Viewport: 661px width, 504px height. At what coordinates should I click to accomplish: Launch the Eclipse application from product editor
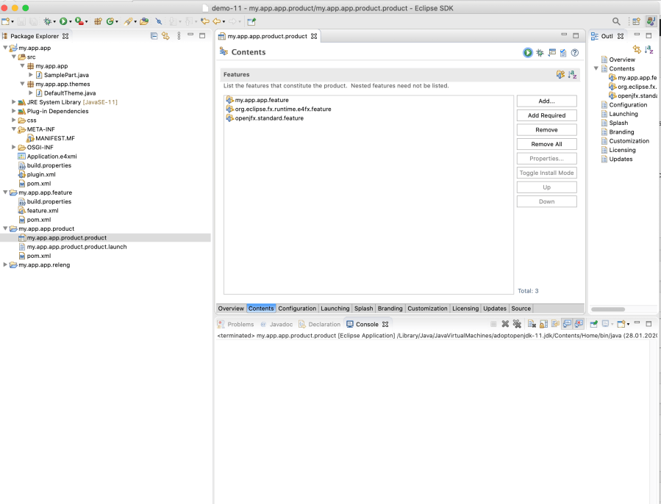[528, 52]
